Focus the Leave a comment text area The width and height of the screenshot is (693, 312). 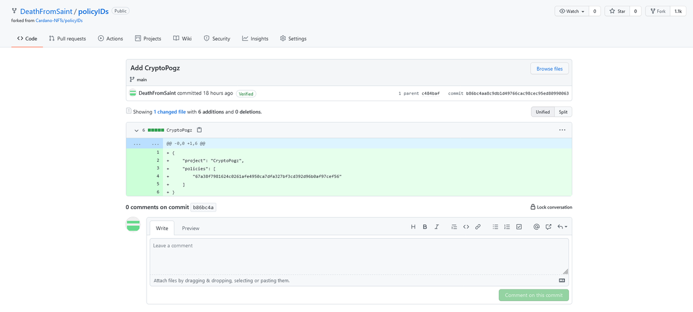[359, 257]
